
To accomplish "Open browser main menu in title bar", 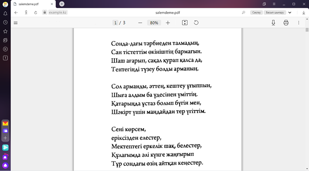I will [x=274, y=4].
